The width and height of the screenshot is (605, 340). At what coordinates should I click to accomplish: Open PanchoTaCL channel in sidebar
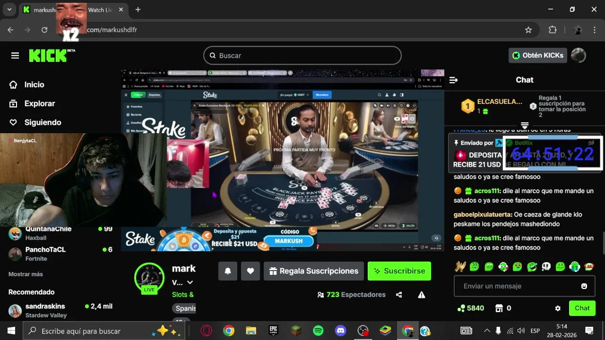(60, 254)
